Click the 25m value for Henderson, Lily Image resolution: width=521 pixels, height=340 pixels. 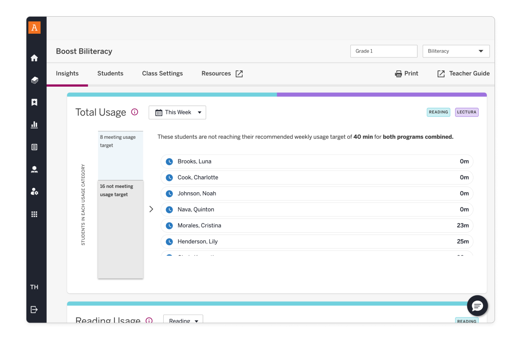coord(463,242)
